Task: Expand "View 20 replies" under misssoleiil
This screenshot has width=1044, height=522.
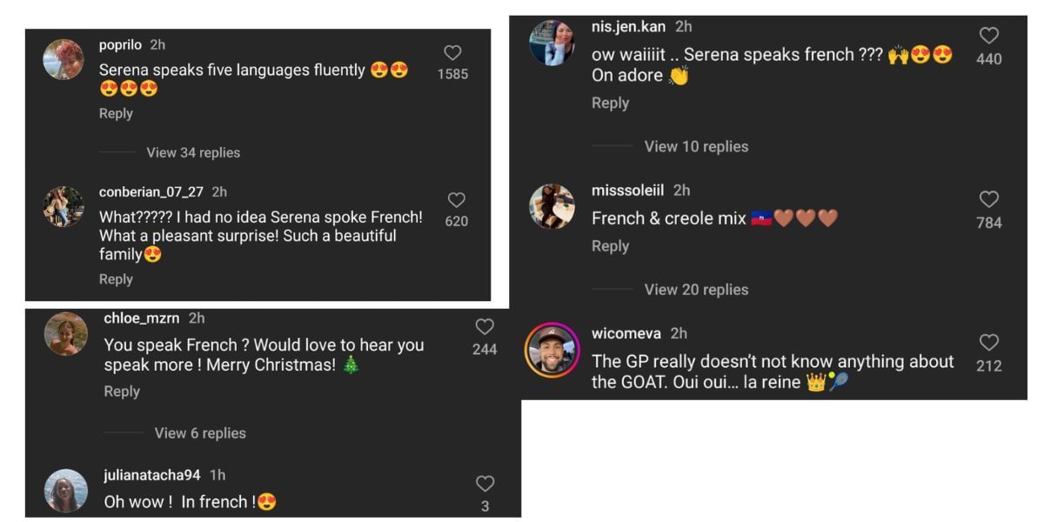Action: 696,290
